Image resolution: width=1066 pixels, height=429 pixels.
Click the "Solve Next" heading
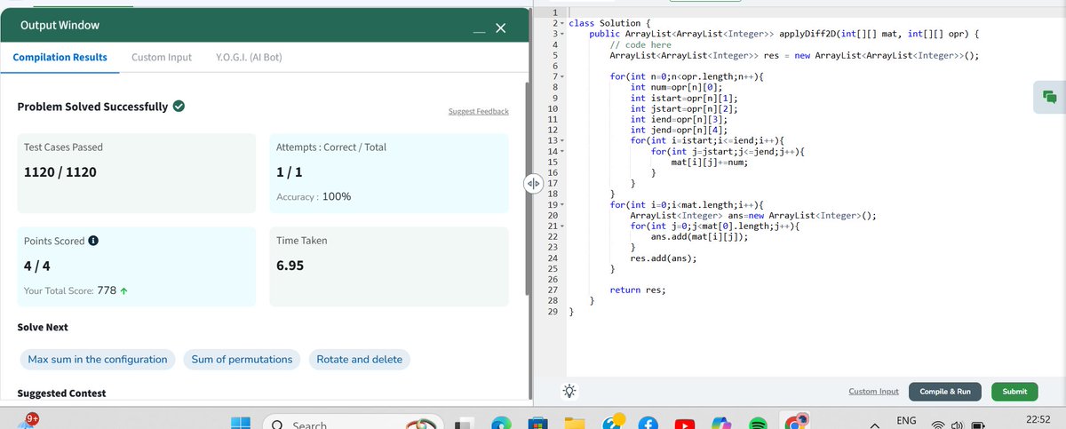pos(43,328)
